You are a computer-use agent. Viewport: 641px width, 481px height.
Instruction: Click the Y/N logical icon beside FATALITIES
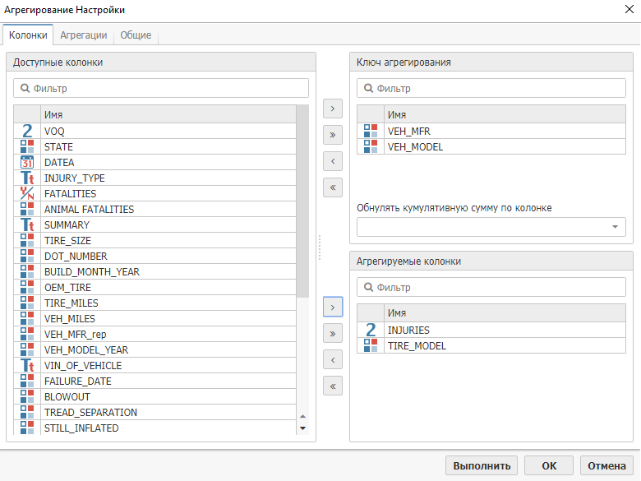click(x=27, y=194)
